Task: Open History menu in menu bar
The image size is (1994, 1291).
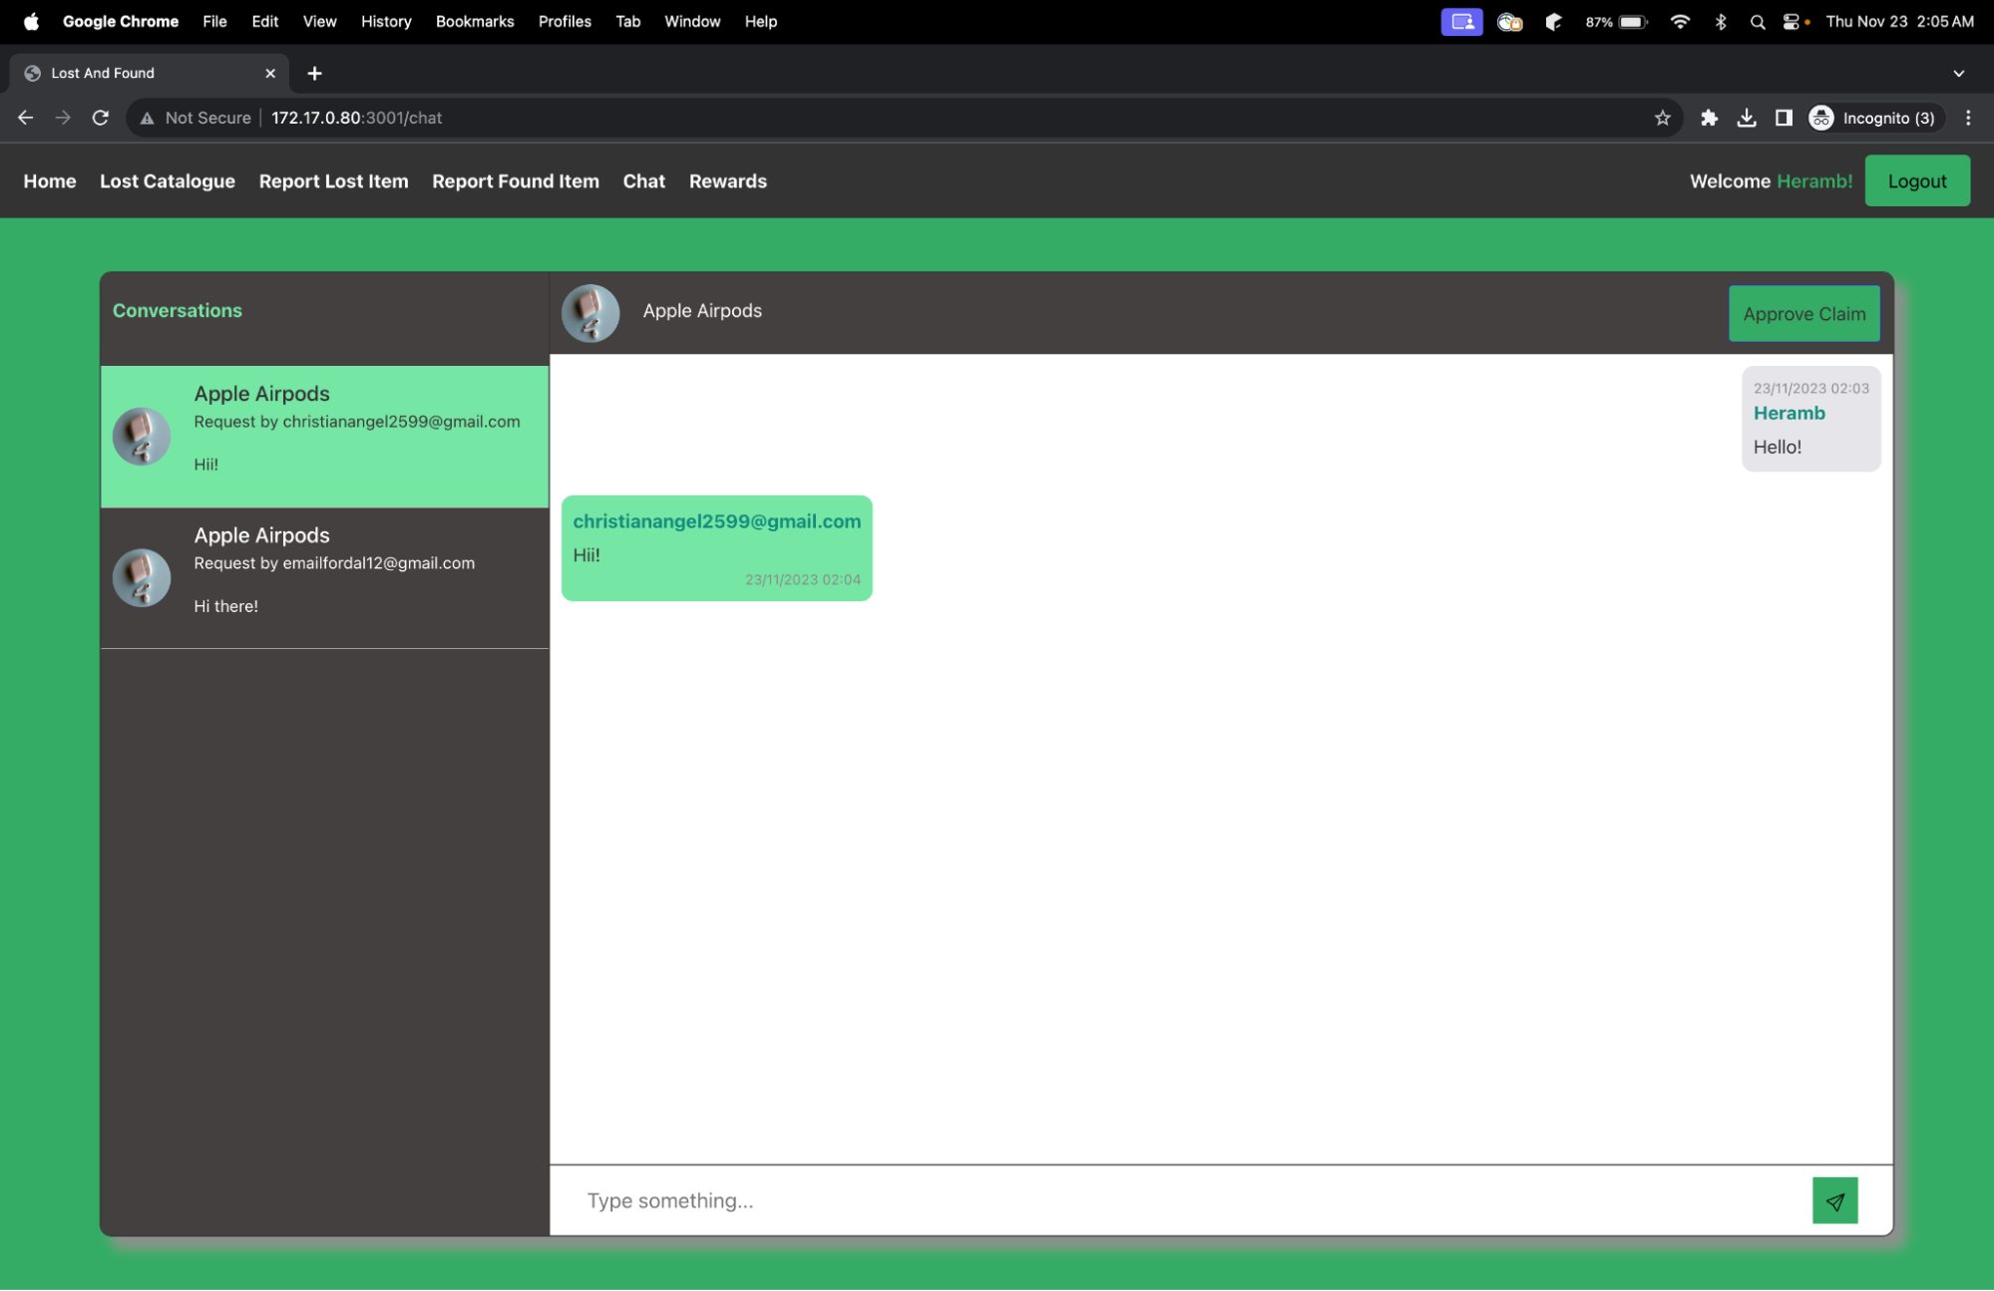Action: [386, 22]
